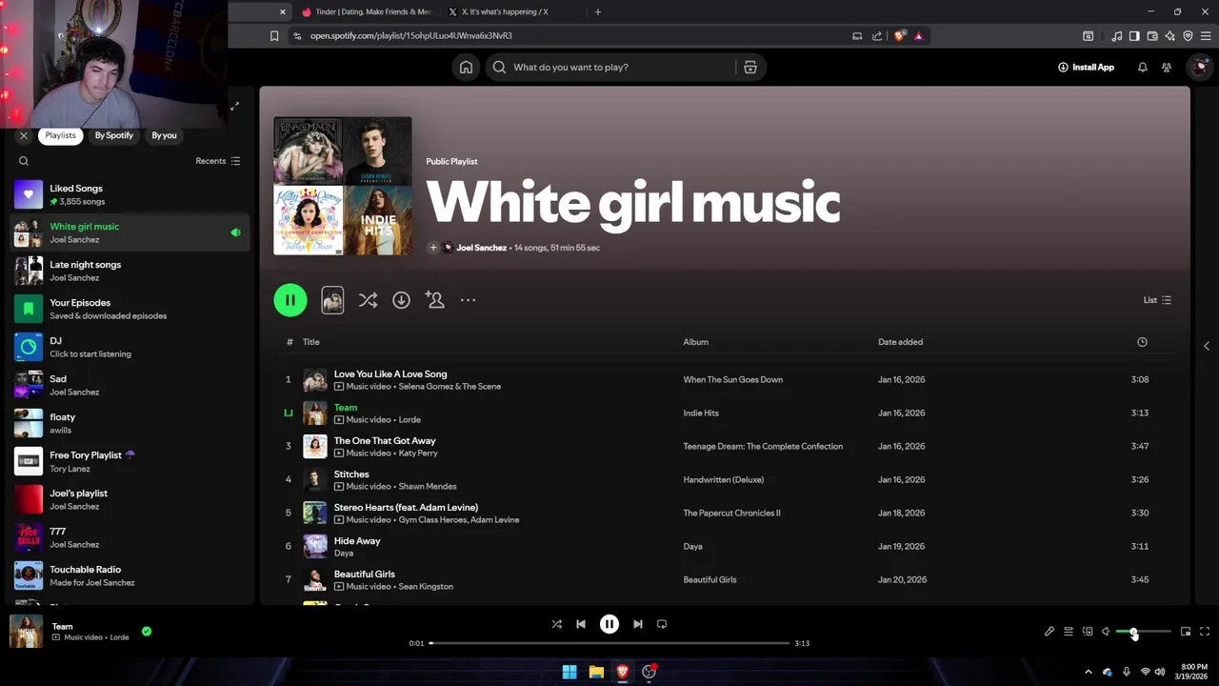Download the playlist with the arrow icon
The height and width of the screenshot is (686, 1219).
(x=401, y=300)
